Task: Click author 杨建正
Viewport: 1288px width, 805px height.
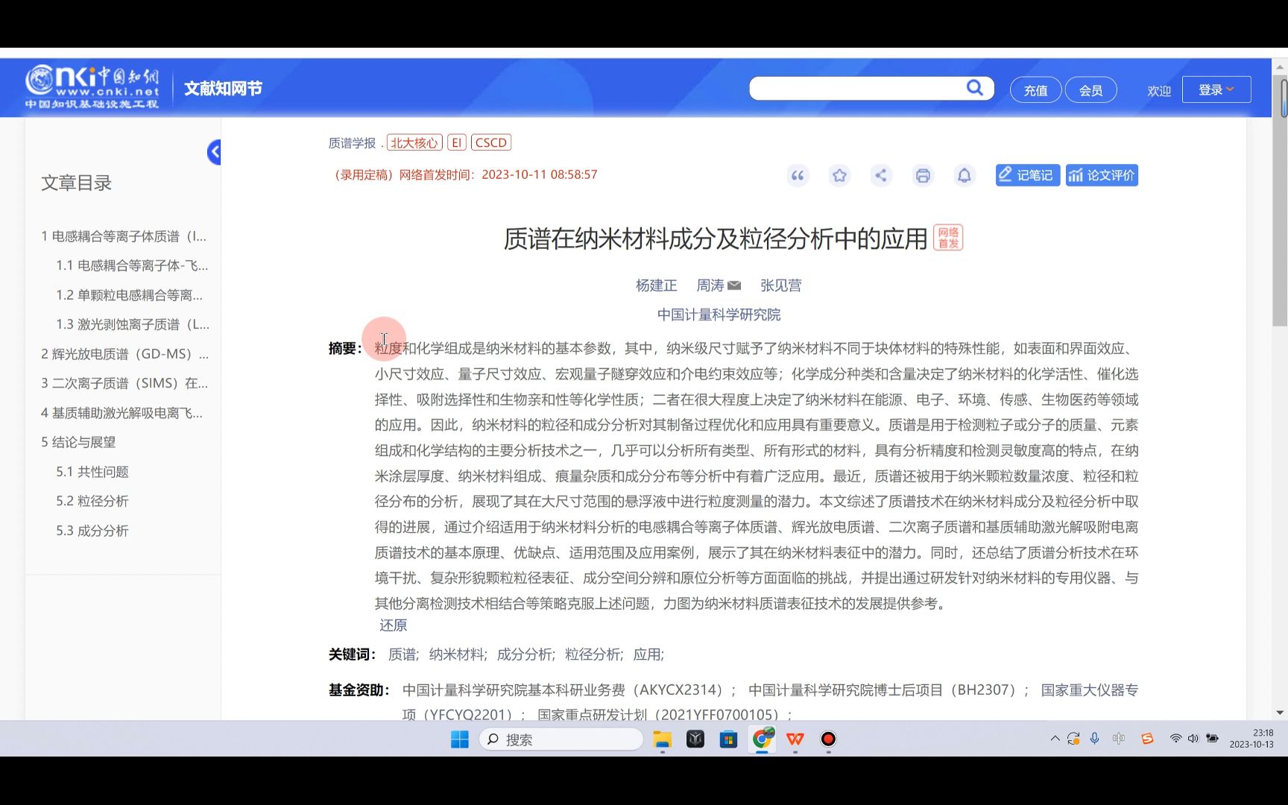Action: click(x=656, y=285)
